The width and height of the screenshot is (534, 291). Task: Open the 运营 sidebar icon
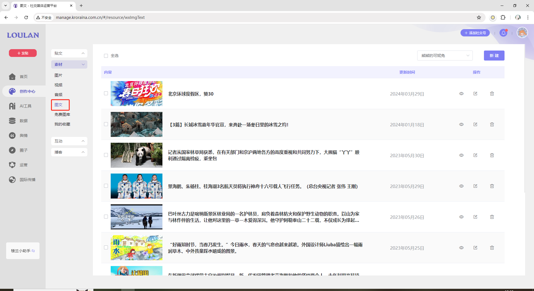coord(12,165)
